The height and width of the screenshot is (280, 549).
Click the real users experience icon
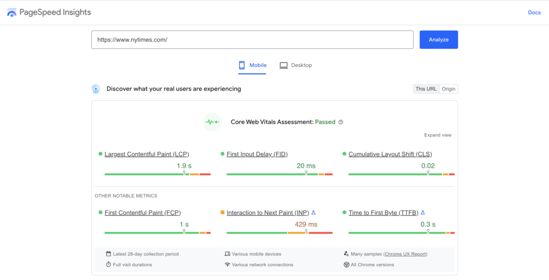click(96, 89)
